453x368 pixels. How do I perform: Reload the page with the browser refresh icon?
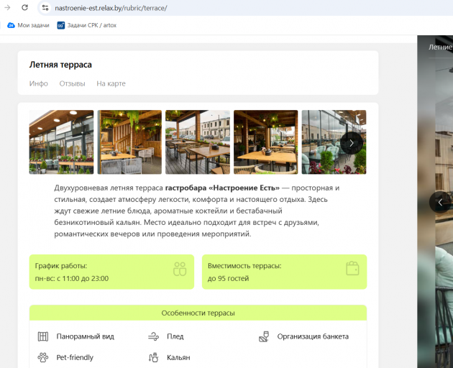click(x=25, y=7)
